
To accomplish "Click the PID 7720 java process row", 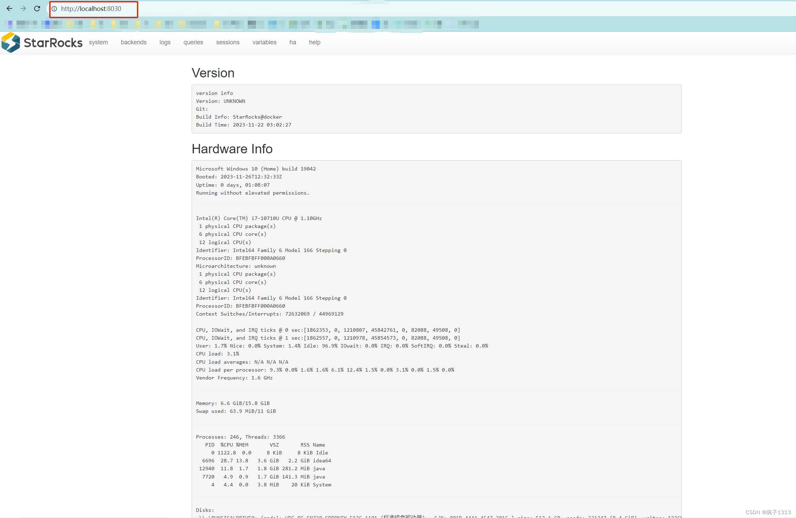I will 263,477.
